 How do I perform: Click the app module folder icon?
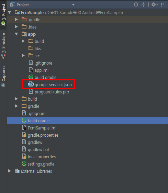24,34
